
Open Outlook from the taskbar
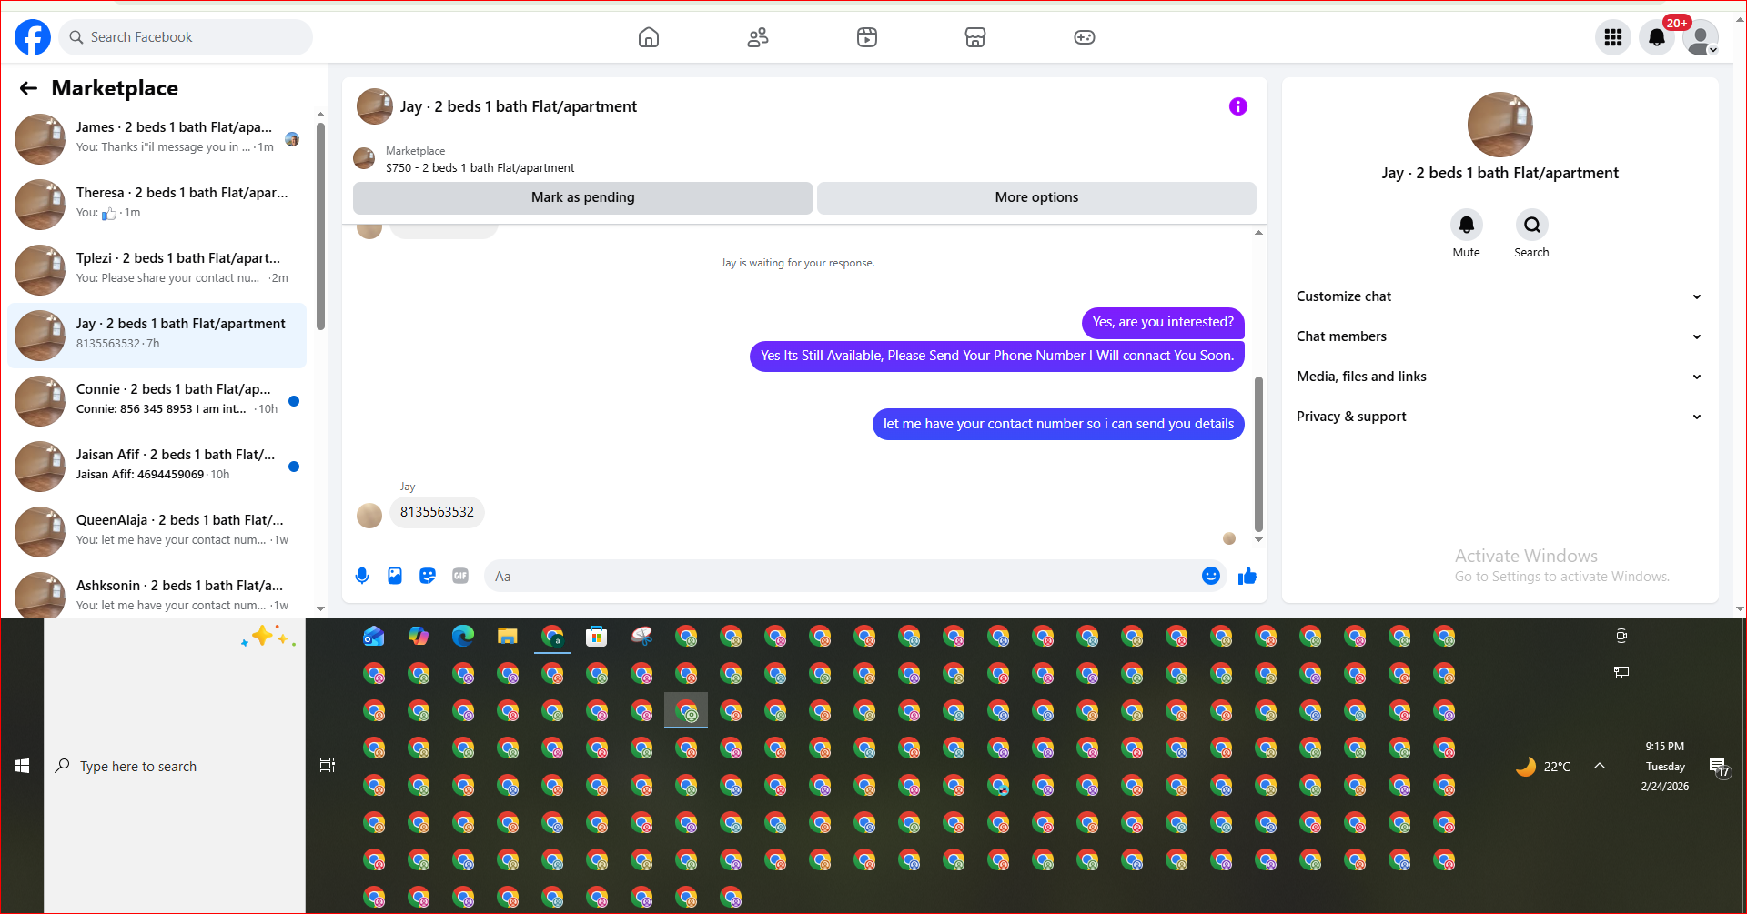pyautogui.click(x=374, y=637)
